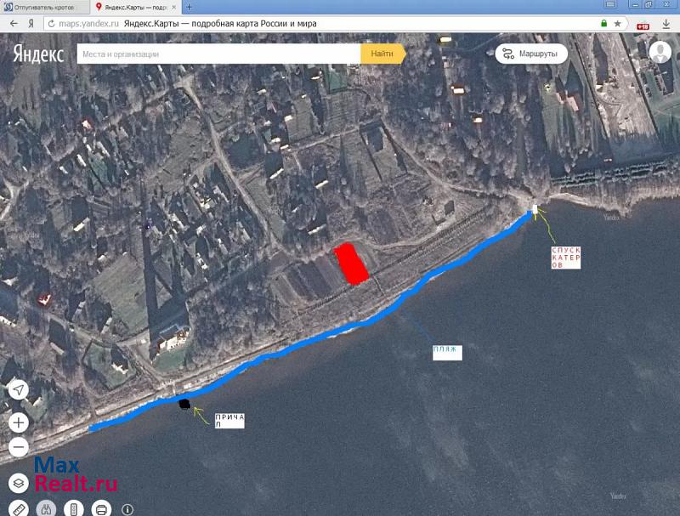The width and height of the screenshot is (680, 516).
Task: Bookmark page with the star icon
Action: coord(618,24)
